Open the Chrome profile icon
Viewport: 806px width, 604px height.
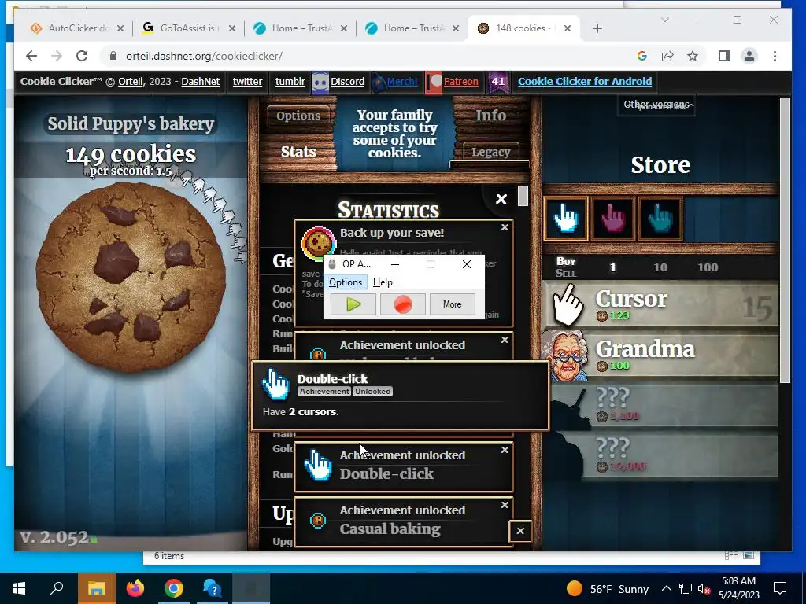pos(749,56)
